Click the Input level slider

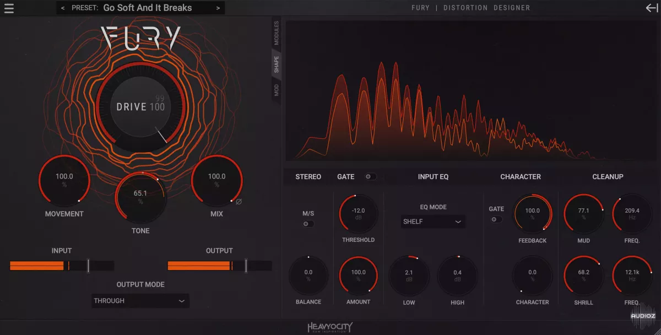pos(62,266)
